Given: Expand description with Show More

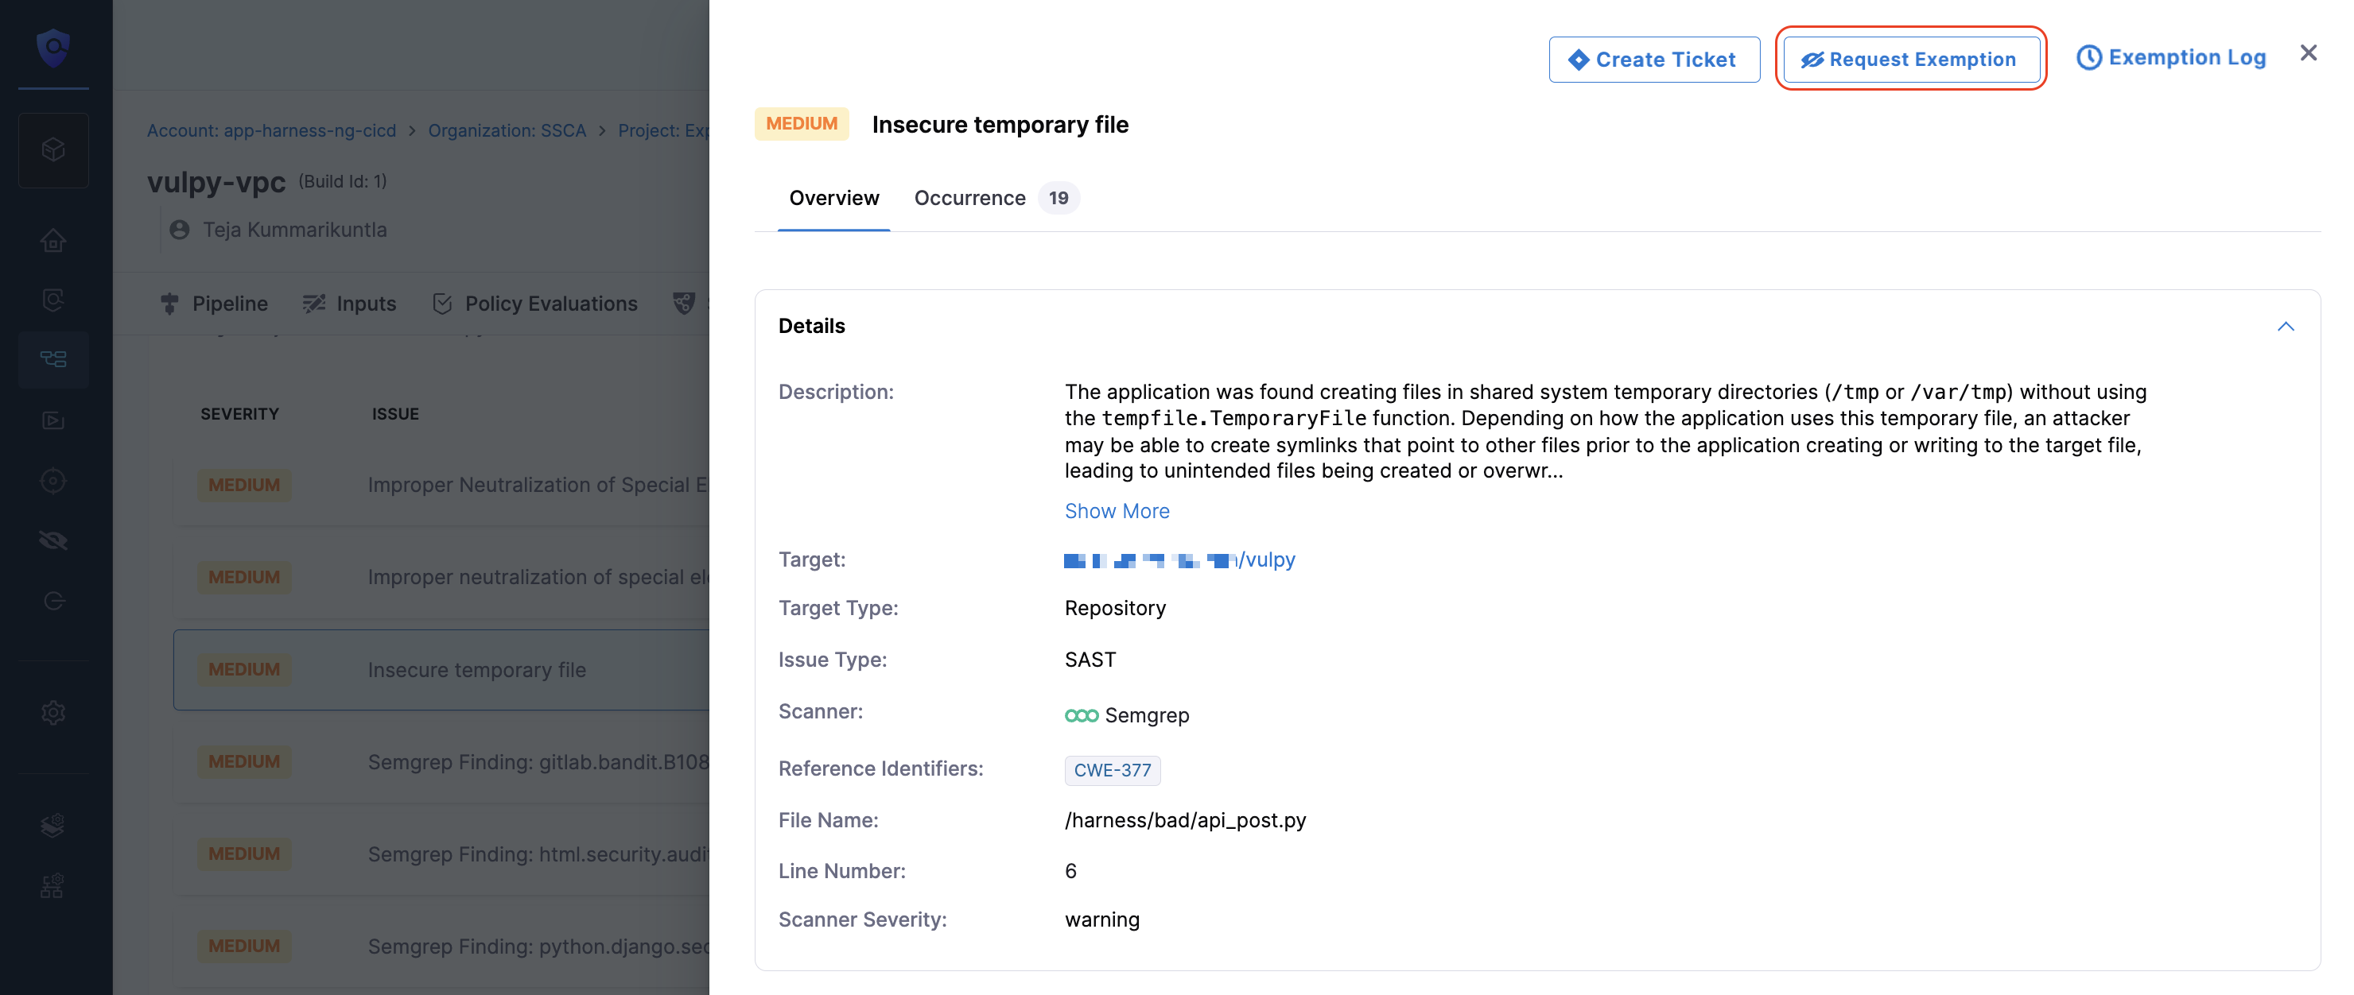Looking at the screenshot, I should [1117, 511].
